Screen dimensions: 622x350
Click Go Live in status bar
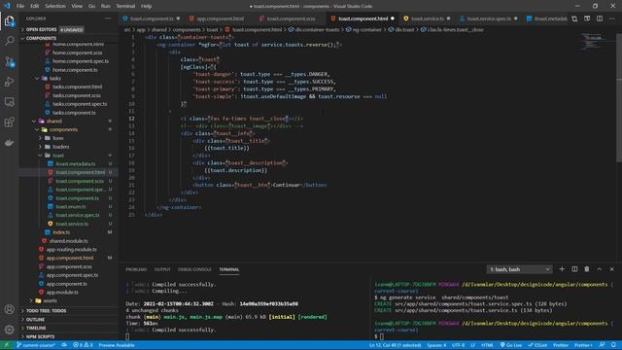[x=511, y=345]
